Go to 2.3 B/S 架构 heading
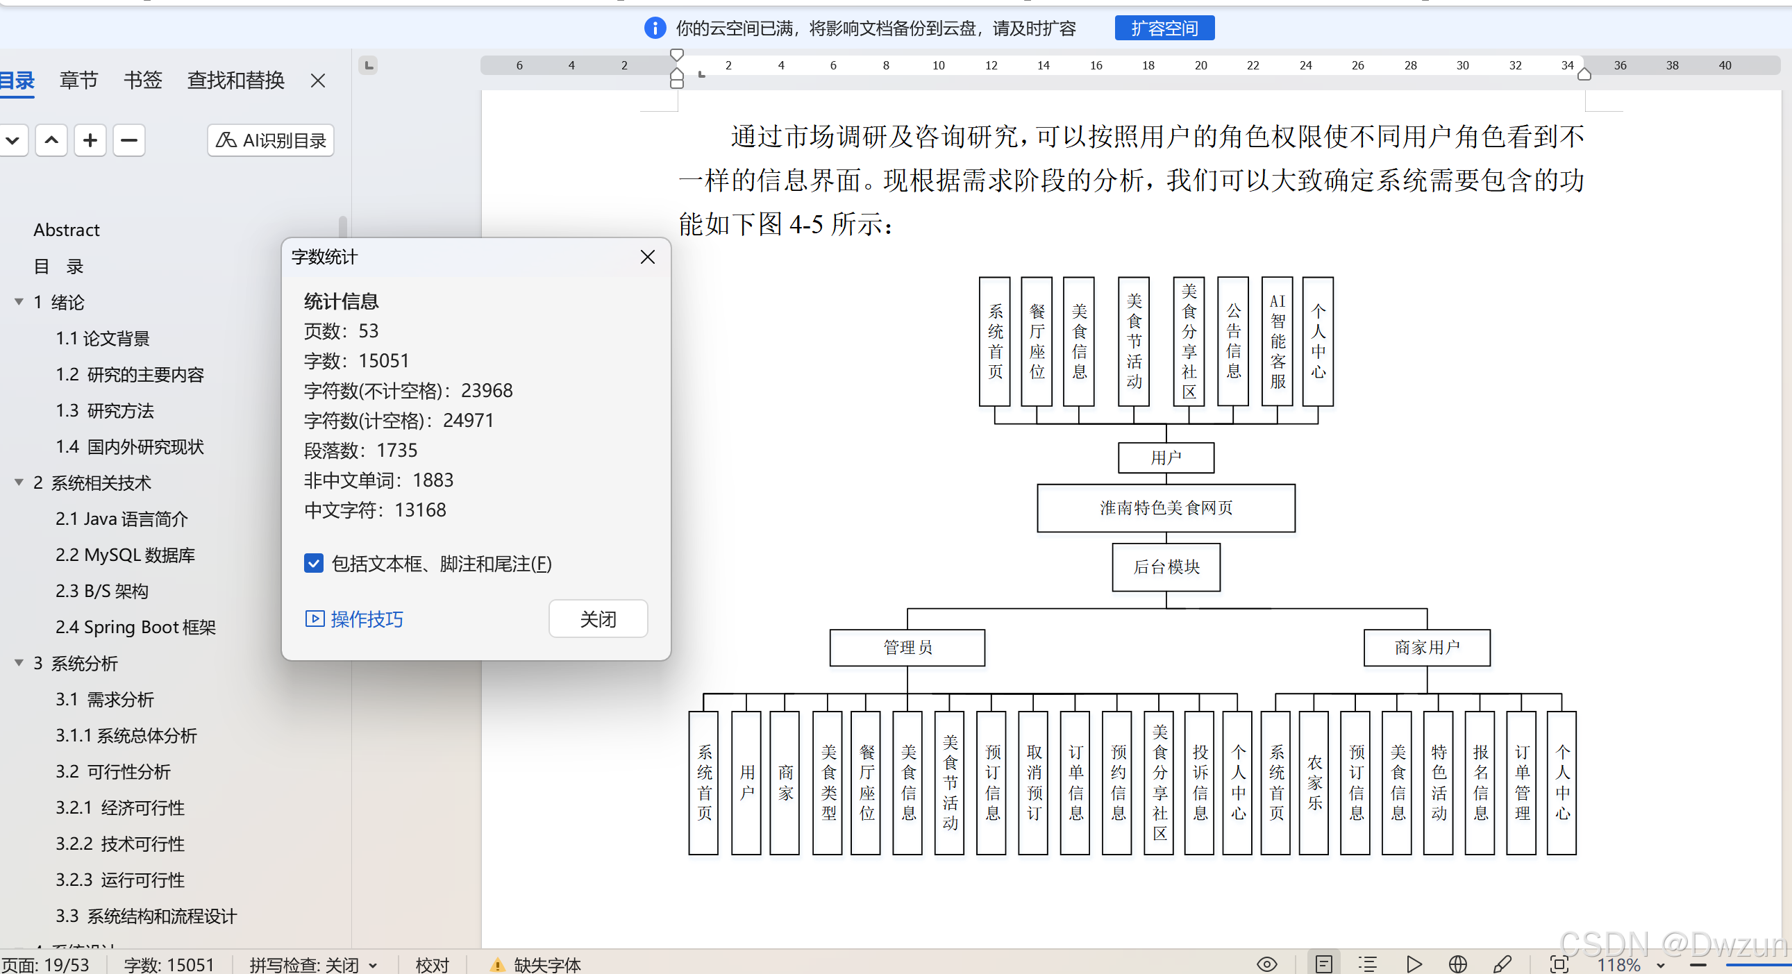Screen dimensions: 1792x974 point(102,591)
